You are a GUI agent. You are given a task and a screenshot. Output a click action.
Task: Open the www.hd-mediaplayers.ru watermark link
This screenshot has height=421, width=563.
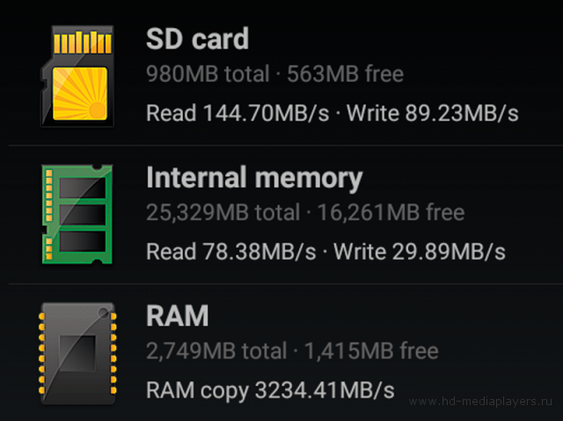pyautogui.click(x=480, y=401)
